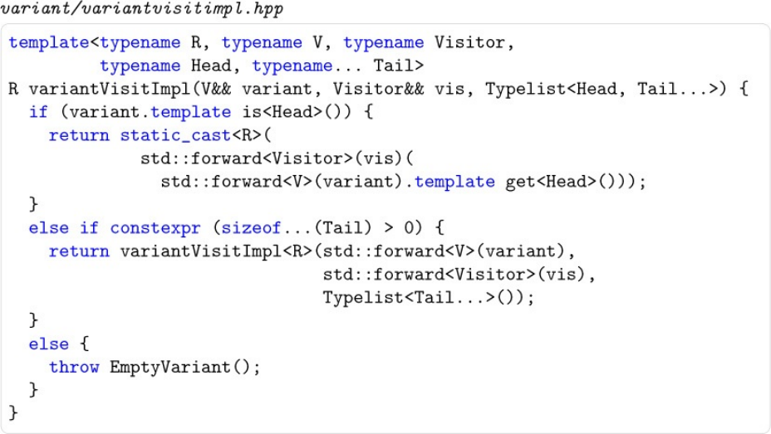
Task: Click the first line 'template<typename R, typename V, typename Visitor,'
Action: click(261, 42)
